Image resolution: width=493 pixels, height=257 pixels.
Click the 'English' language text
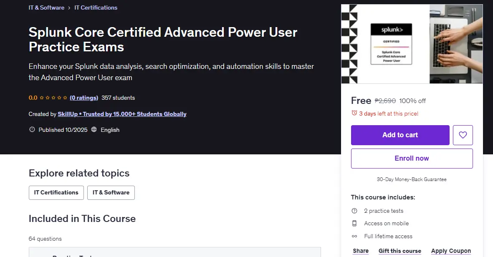(110, 130)
